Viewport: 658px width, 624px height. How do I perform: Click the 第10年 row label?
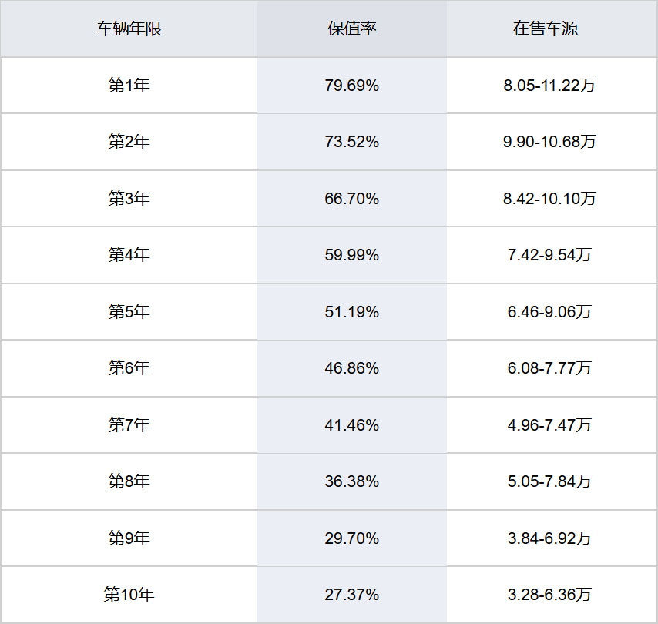click(x=129, y=595)
